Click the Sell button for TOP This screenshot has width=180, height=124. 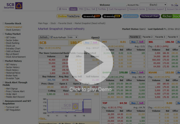coord(141,103)
